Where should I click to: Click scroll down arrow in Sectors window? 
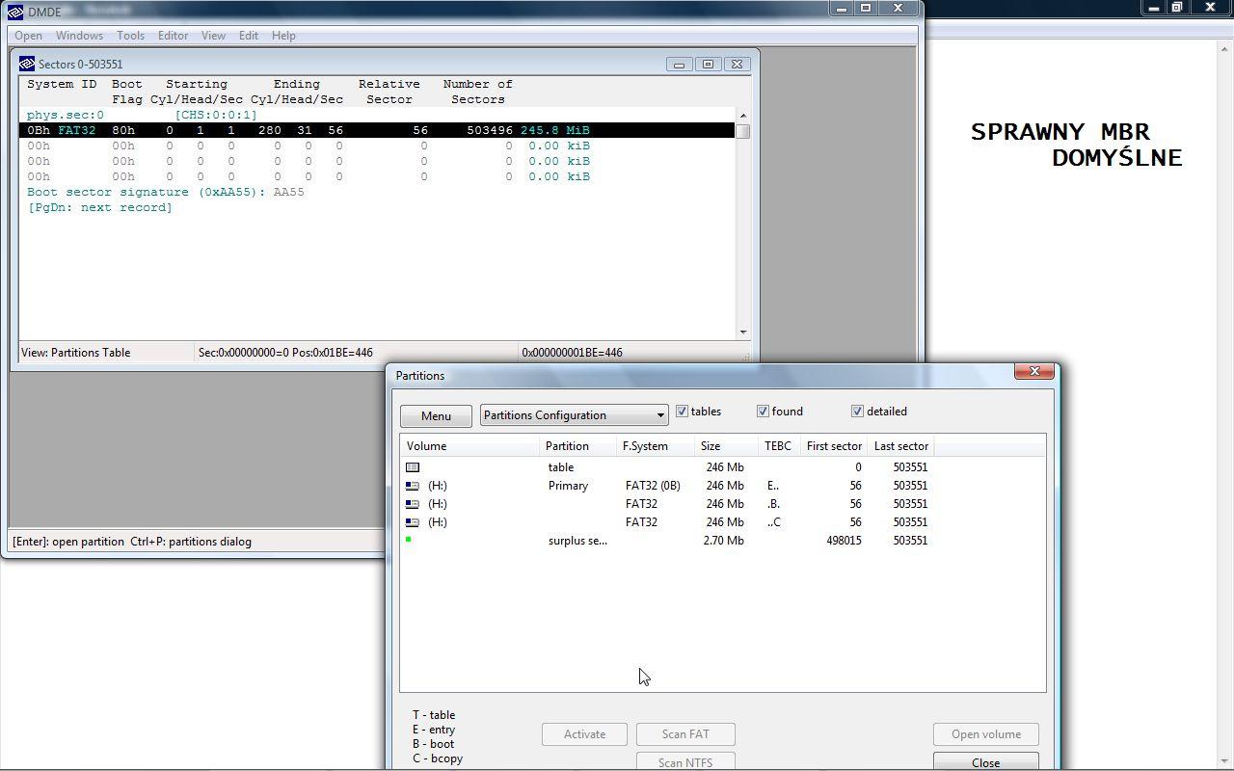(x=742, y=332)
